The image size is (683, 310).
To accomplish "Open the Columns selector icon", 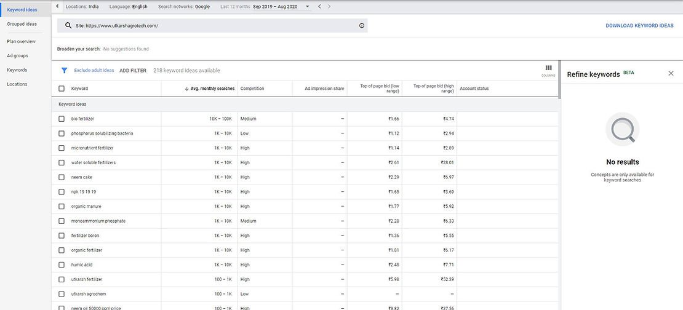I will (548, 70).
